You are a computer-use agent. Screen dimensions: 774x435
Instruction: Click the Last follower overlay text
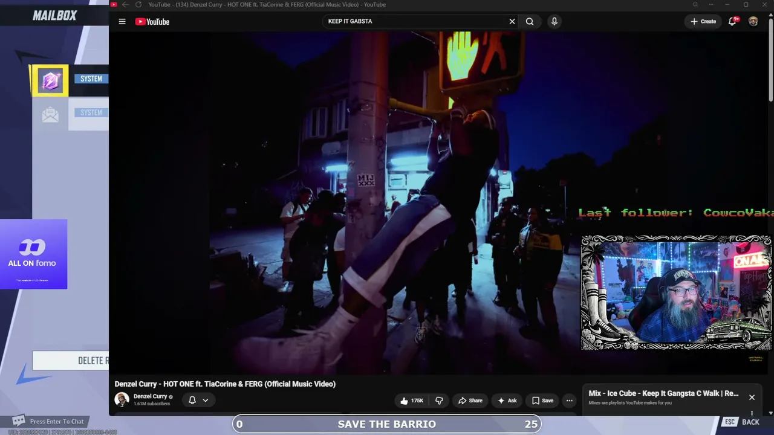tap(675, 213)
